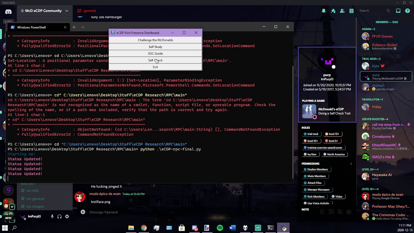The width and height of the screenshot is (414, 233).
Task: Select member Professor May
Action: click(x=386, y=206)
